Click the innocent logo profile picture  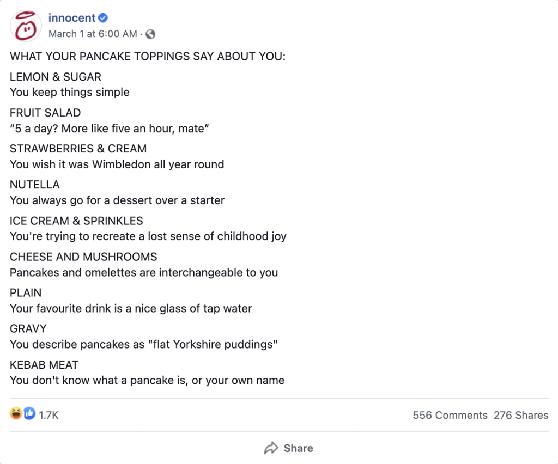tap(26, 26)
